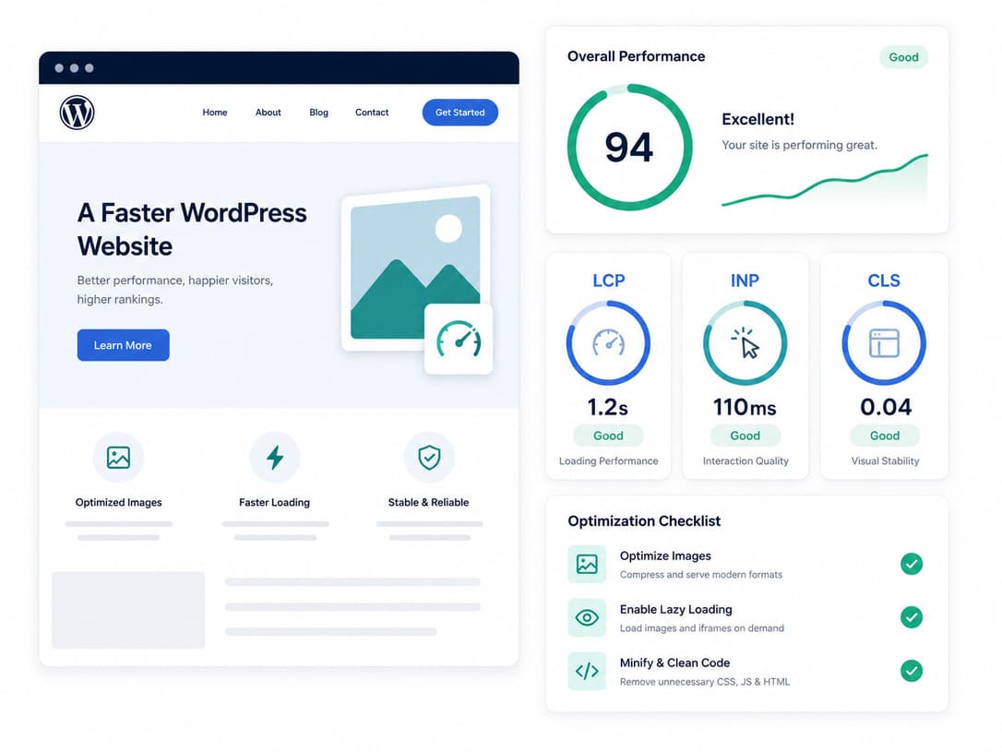Viewport: 1002px width, 752px height.
Task: Toggle the Optimize Images check mark
Action: (x=912, y=564)
